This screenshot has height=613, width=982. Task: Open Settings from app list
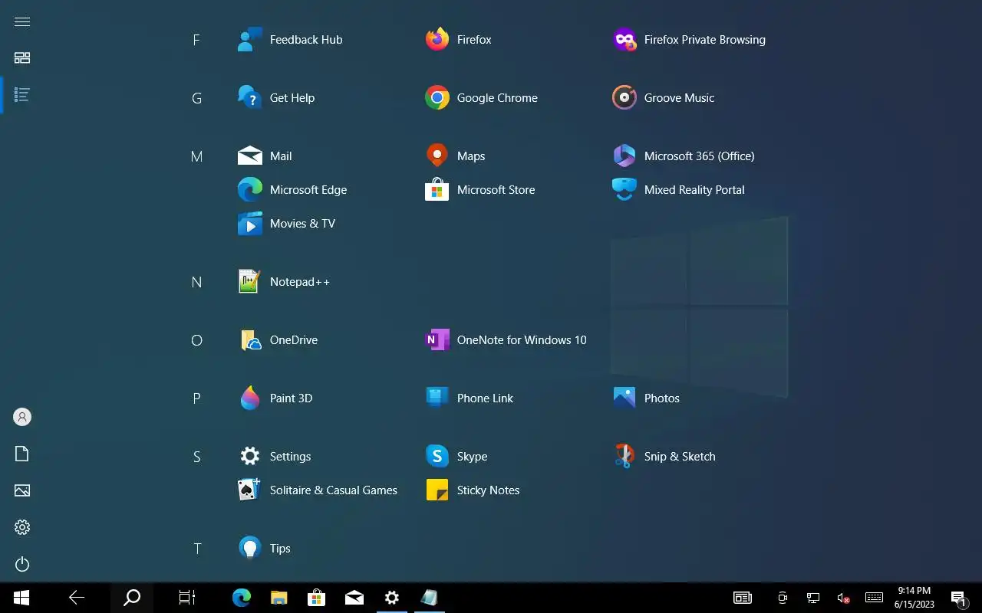[x=275, y=457]
